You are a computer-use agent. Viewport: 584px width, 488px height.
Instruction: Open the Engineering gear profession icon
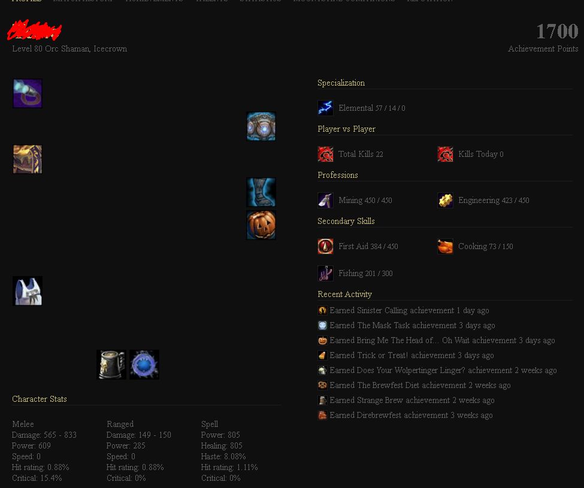pos(445,200)
